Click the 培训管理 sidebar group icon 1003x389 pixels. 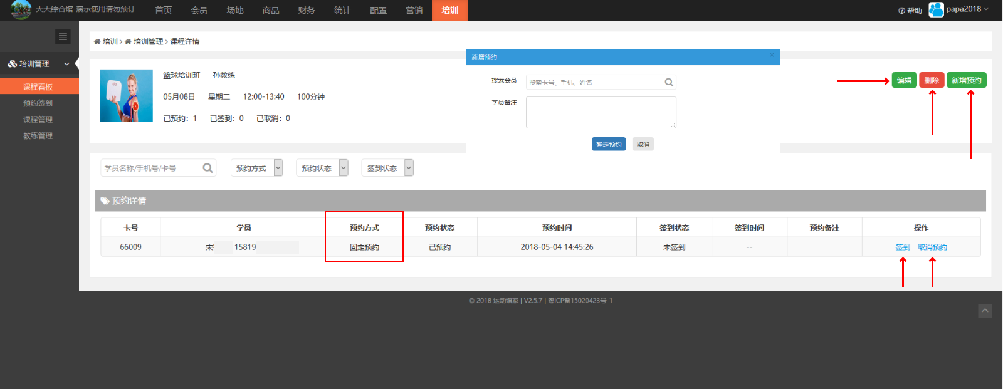(12, 64)
